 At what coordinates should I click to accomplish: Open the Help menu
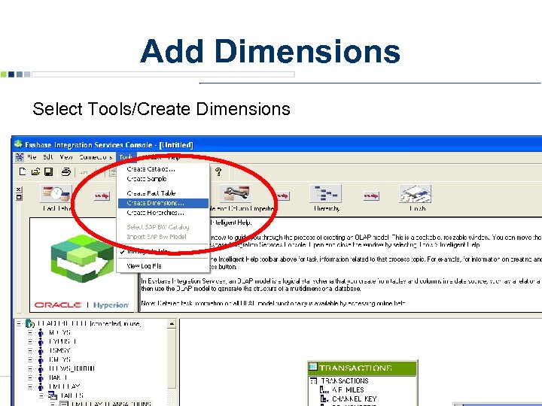[x=174, y=157]
